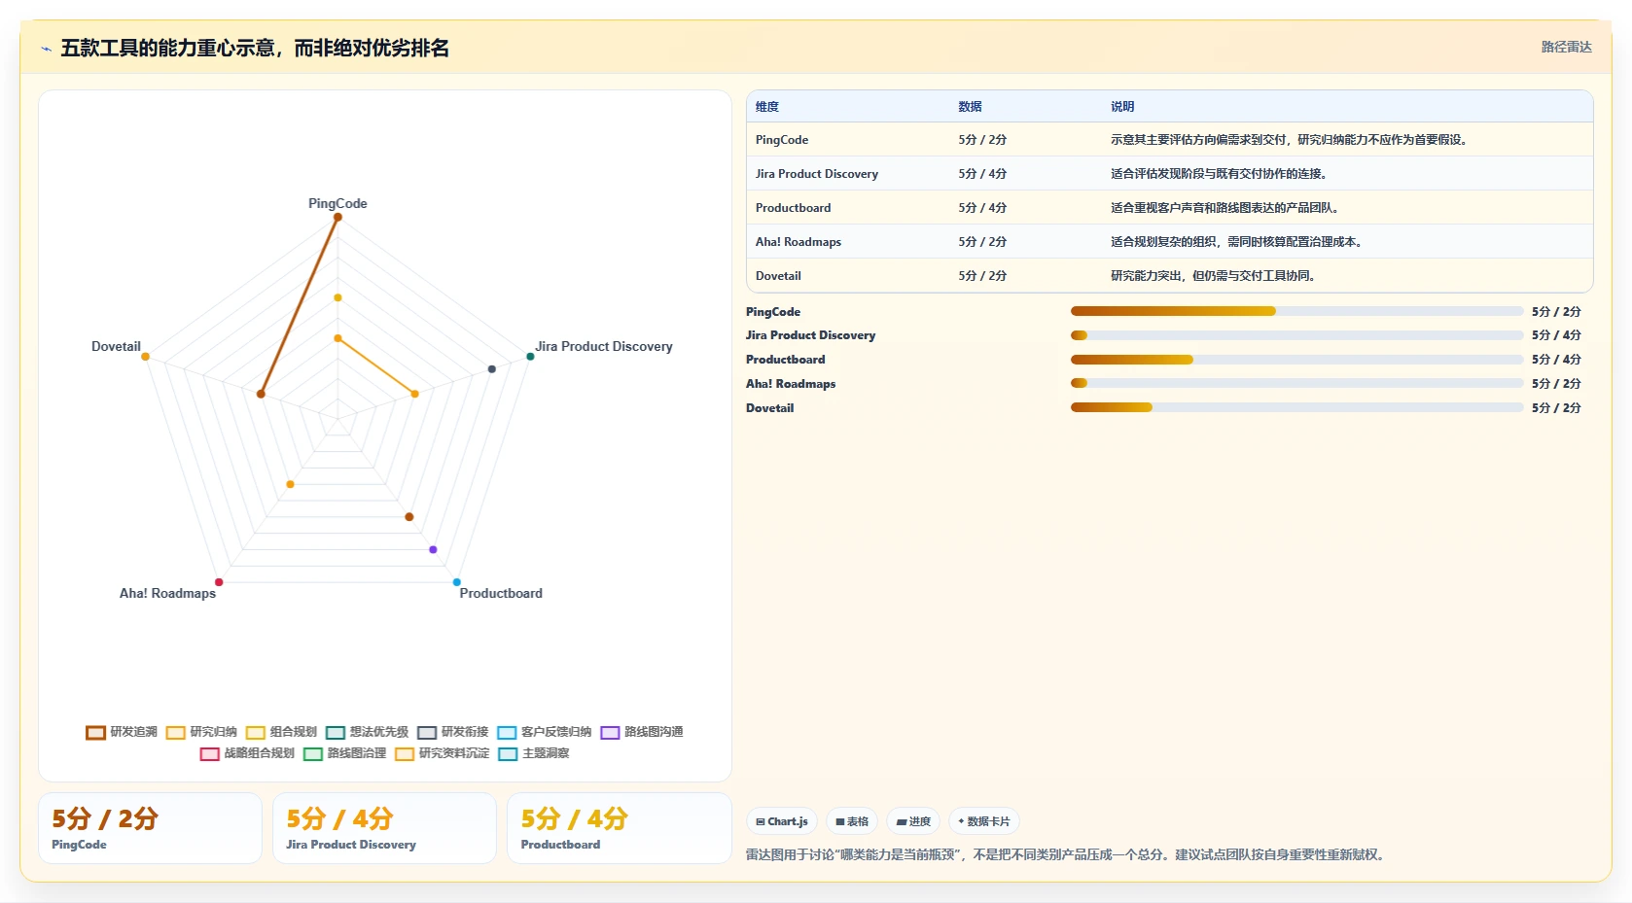Toggle the 想法优先级 legend series
Image resolution: width=1632 pixels, height=903 pixels.
(x=367, y=732)
